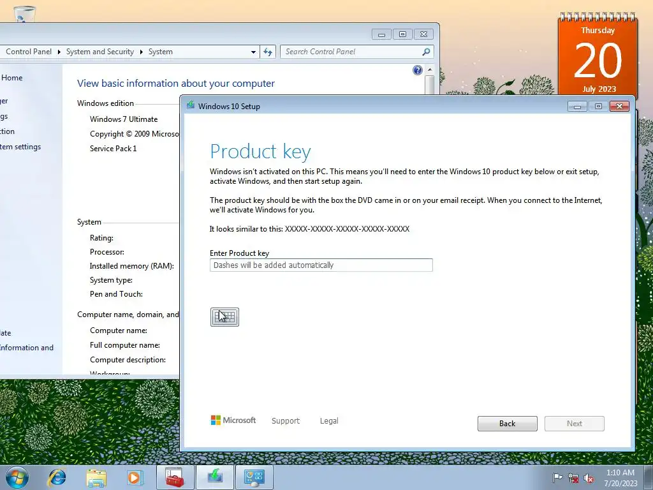Screen dimensions: 653x490
Task: Launch Internet Explorer from the taskbar
Action: pos(57,477)
